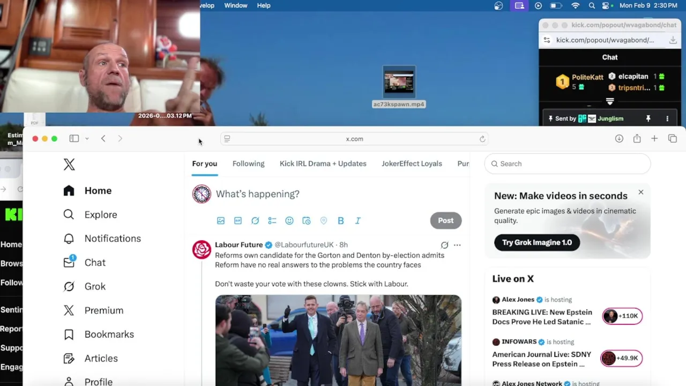The height and width of the screenshot is (386, 686).
Task: Open new Safari tab with plus
Action: pos(654,139)
